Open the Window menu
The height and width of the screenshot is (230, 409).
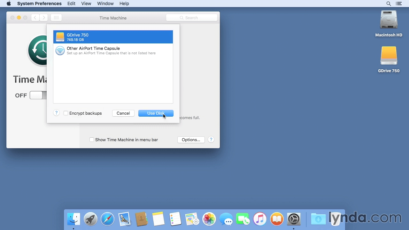point(105,4)
